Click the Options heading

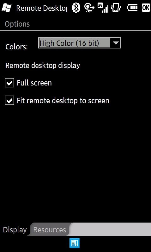point(17,24)
